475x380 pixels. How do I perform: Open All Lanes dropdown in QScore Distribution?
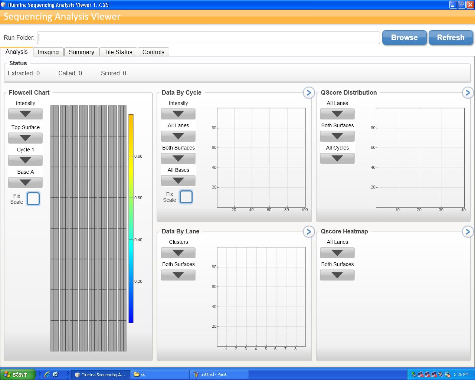click(x=337, y=114)
